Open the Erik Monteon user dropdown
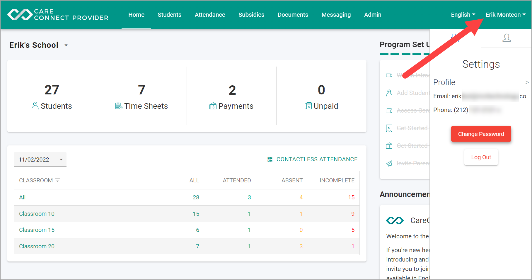The height and width of the screenshot is (280, 532). 505,15
